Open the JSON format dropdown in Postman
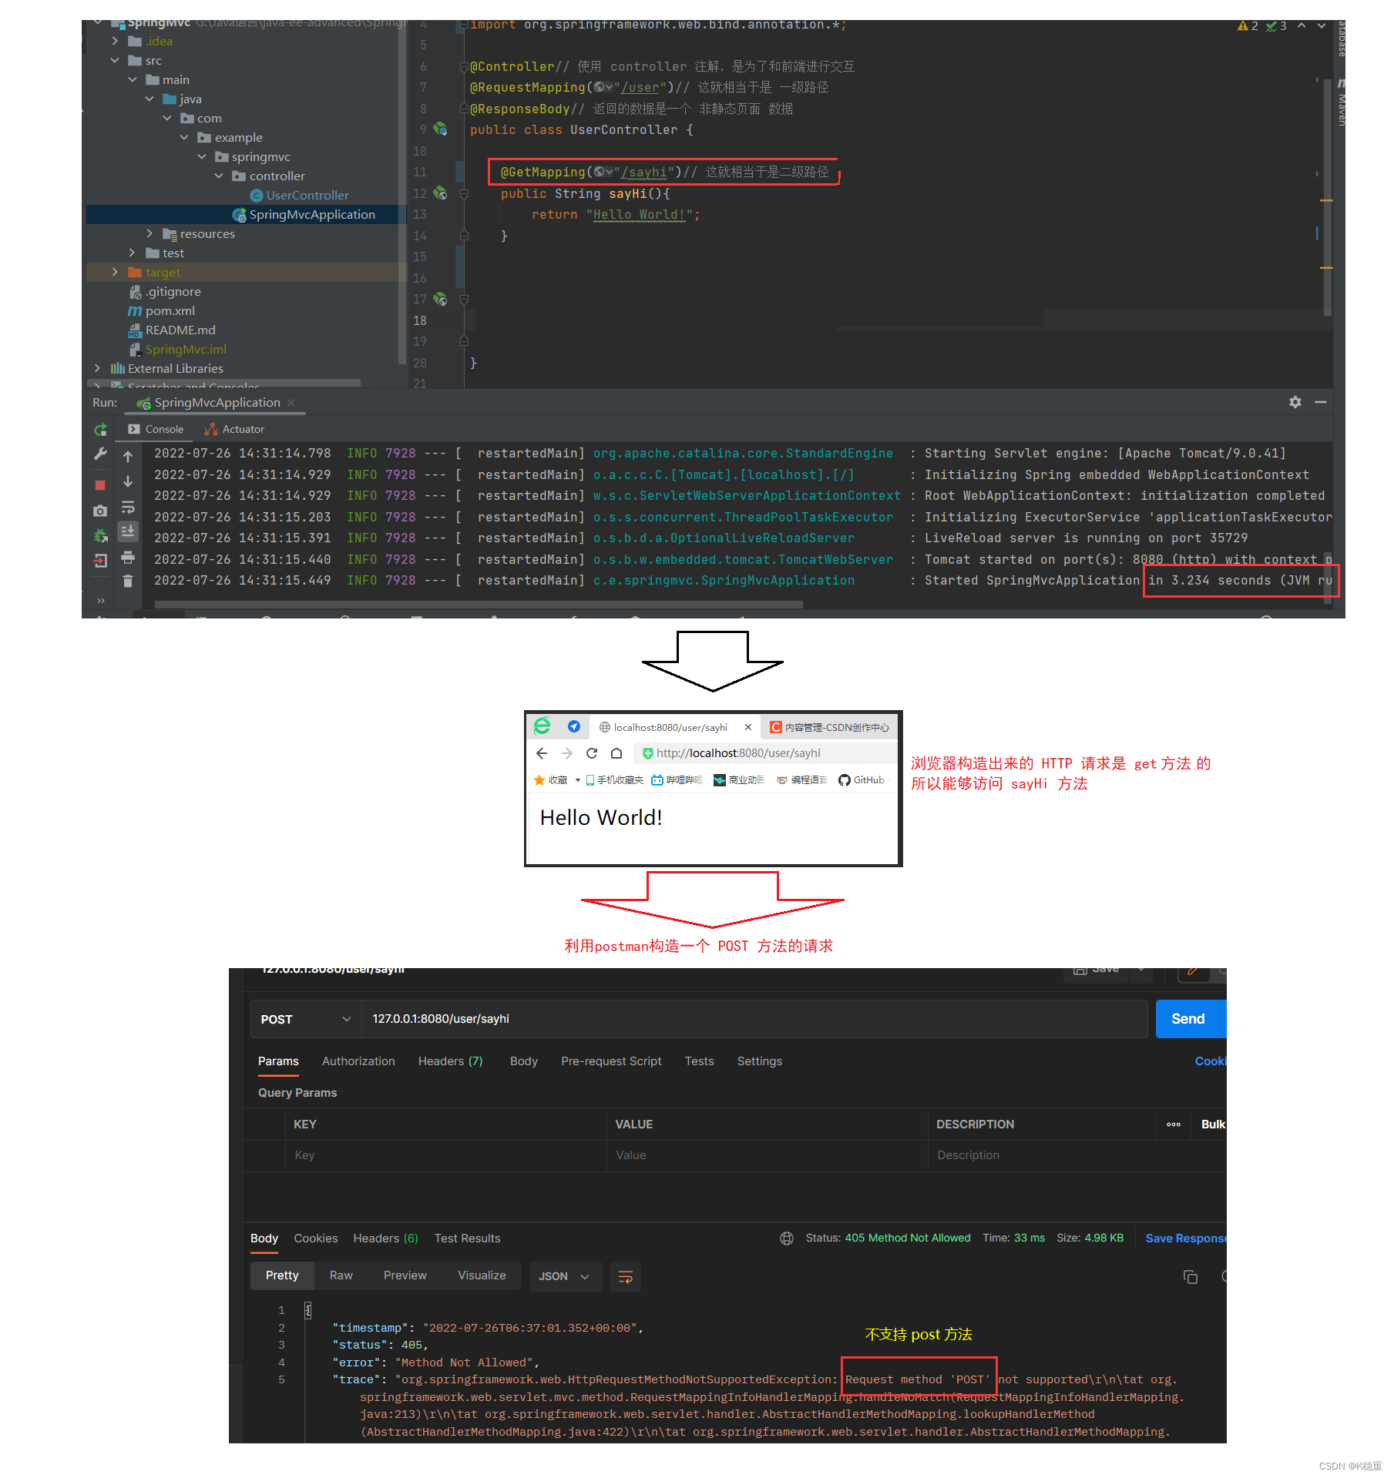 (565, 1276)
